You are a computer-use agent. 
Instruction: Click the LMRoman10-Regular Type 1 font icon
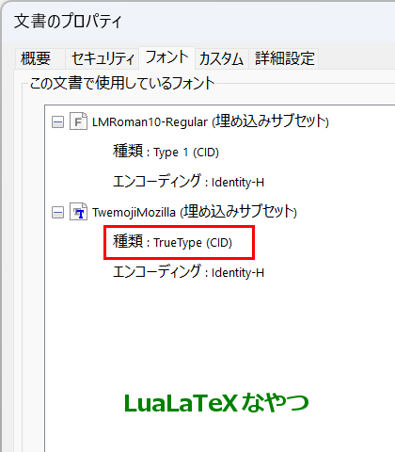coord(78,121)
